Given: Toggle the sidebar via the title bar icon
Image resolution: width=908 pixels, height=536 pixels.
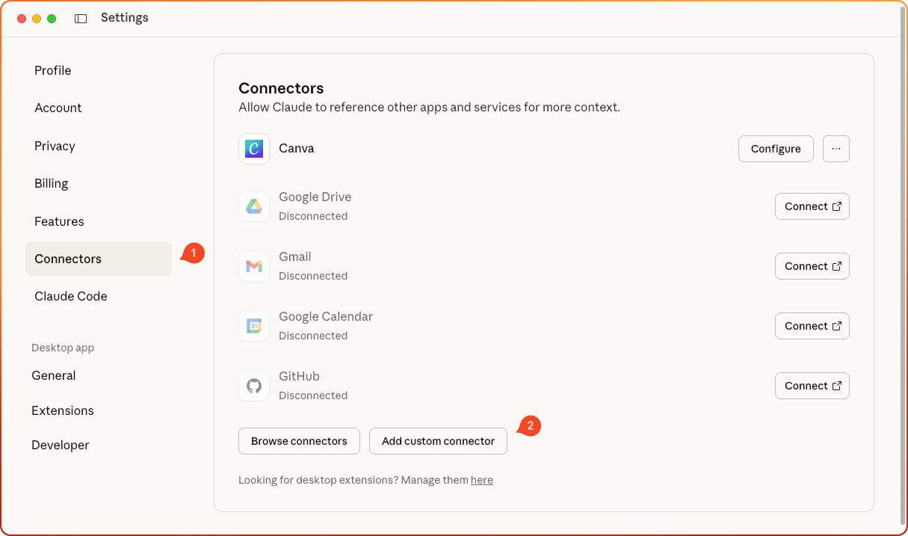Looking at the screenshot, I should point(80,17).
